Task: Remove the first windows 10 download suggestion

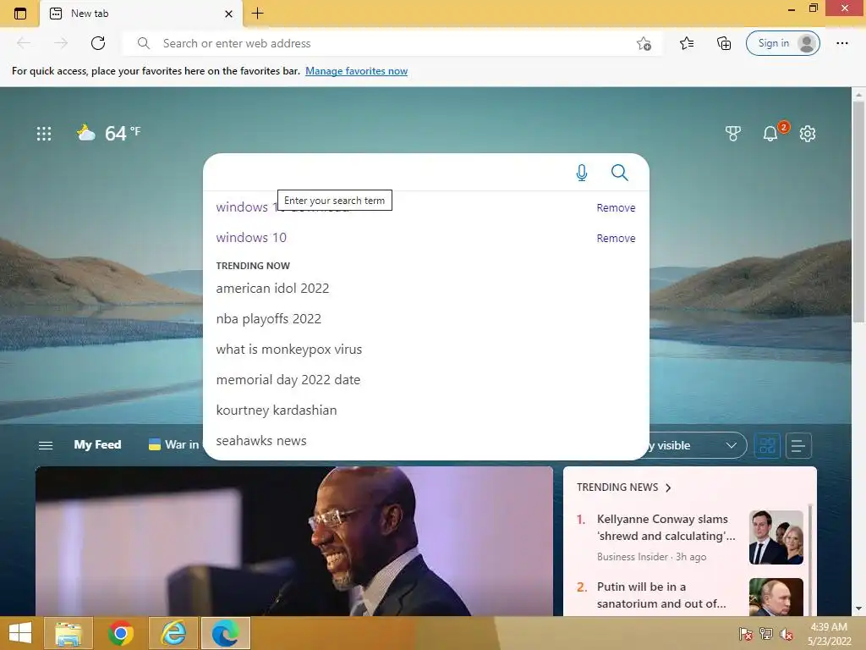Action: [x=616, y=208]
